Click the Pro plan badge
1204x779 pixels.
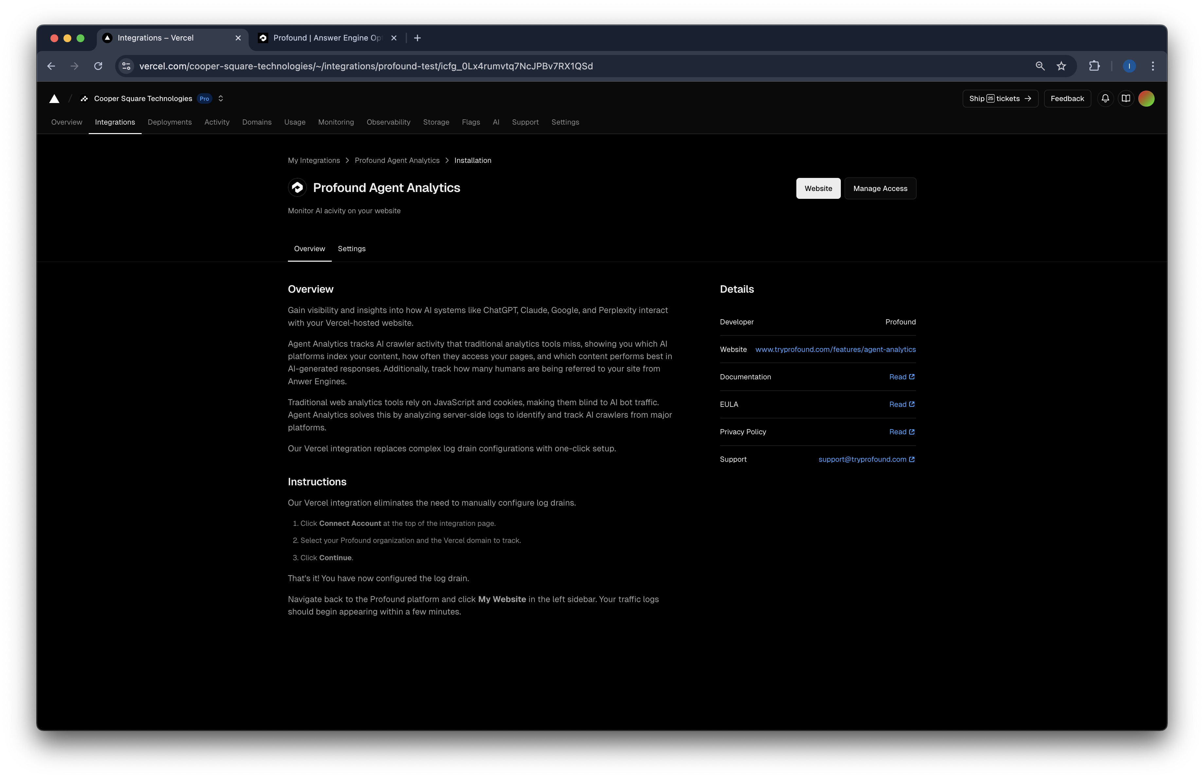(204, 99)
